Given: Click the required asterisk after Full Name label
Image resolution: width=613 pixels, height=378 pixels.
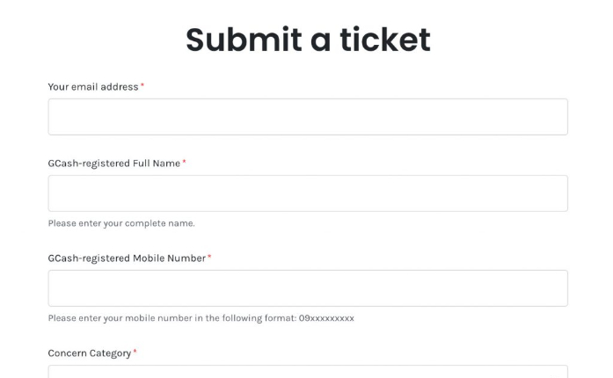Looking at the screenshot, I should pyautogui.click(x=185, y=163).
